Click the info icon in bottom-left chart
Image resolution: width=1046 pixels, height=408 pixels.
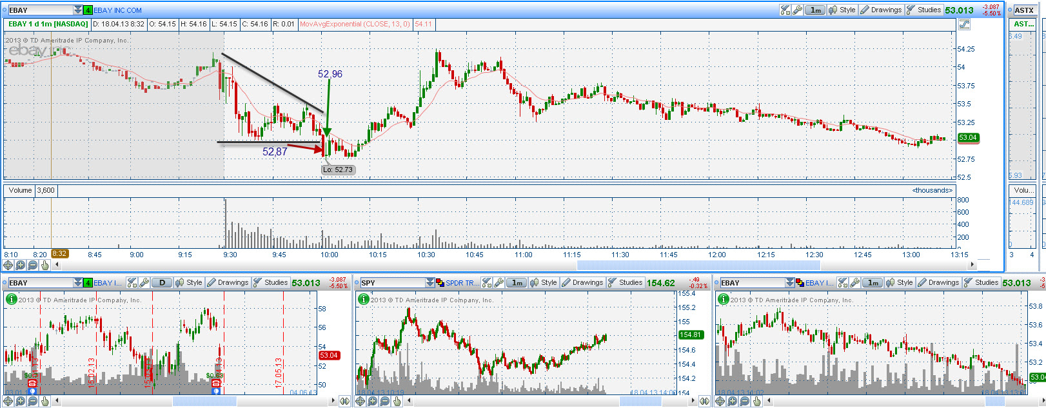point(11,299)
